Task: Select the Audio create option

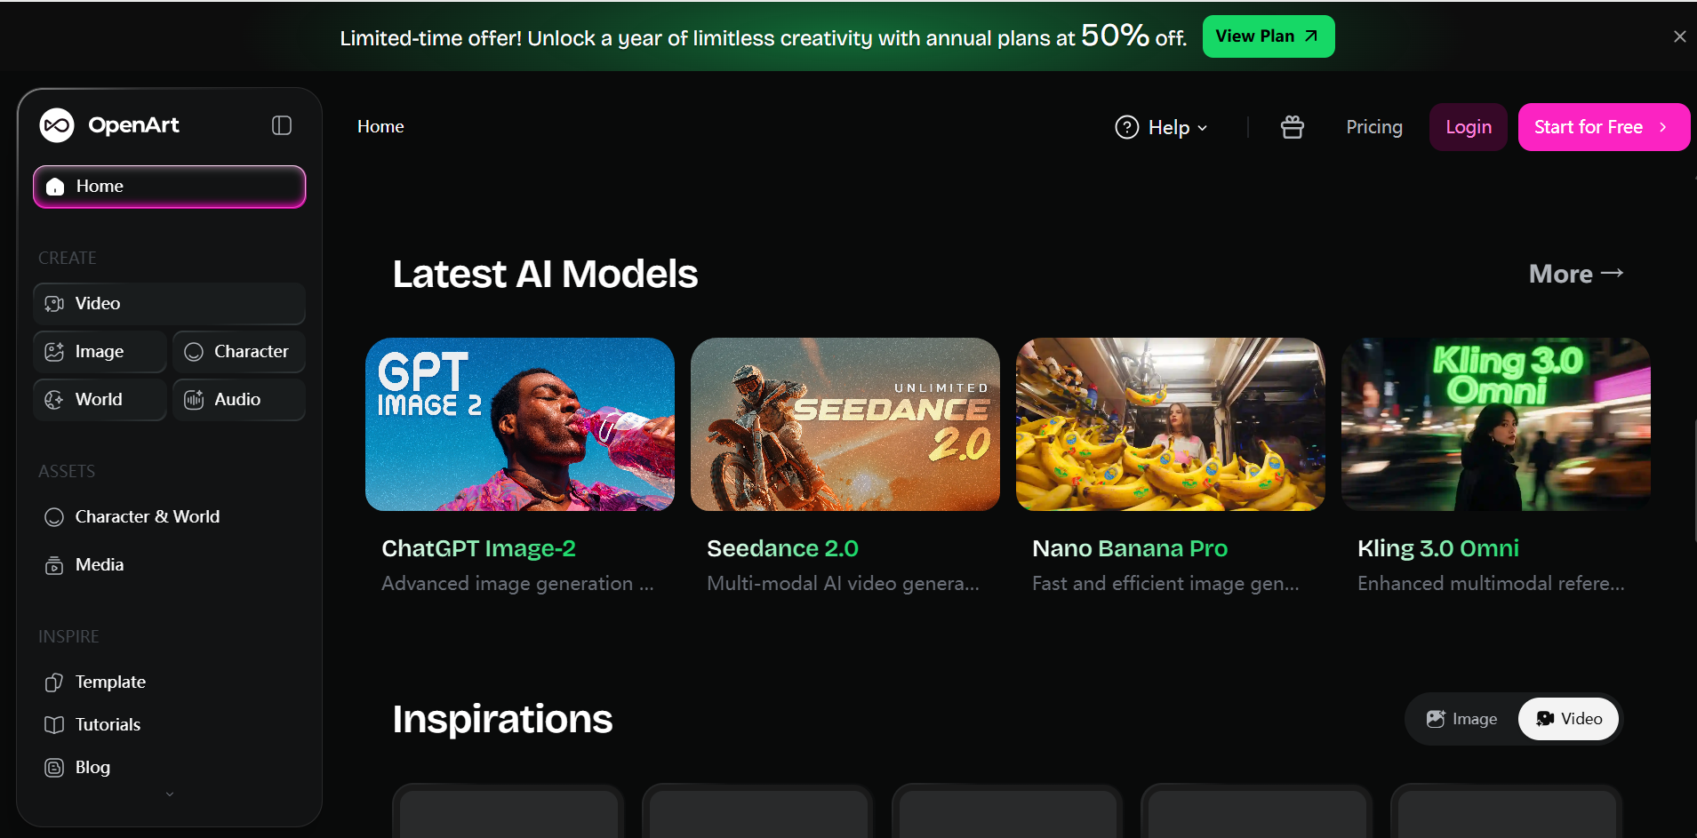Action: pyautogui.click(x=239, y=400)
